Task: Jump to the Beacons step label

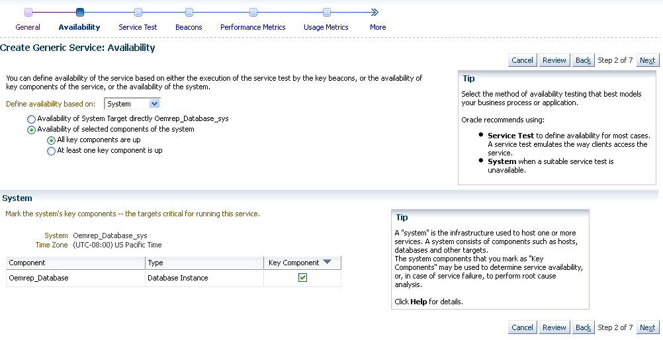Action: coord(189,27)
